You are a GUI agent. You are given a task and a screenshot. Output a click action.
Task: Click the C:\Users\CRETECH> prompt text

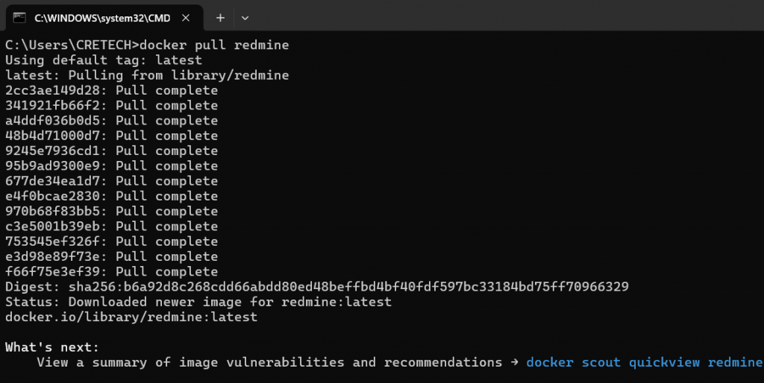coord(71,45)
